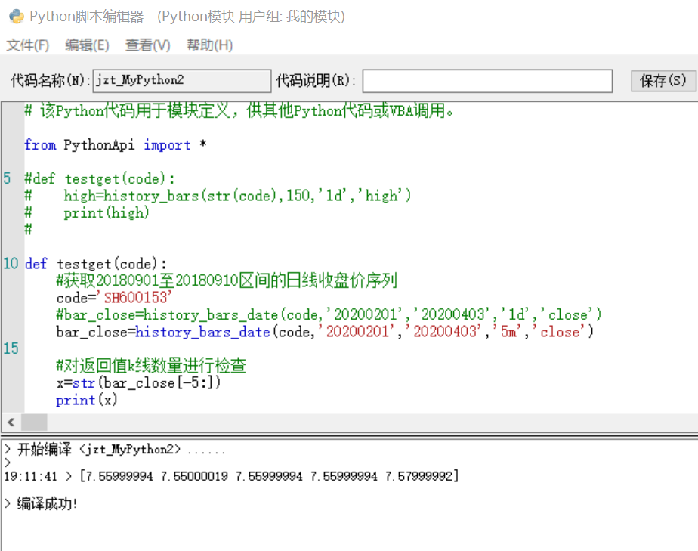Image resolution: width=698 pixels, height=551 pixels.
Task: Open the 文件(F) menu
Action: [28, 45]
